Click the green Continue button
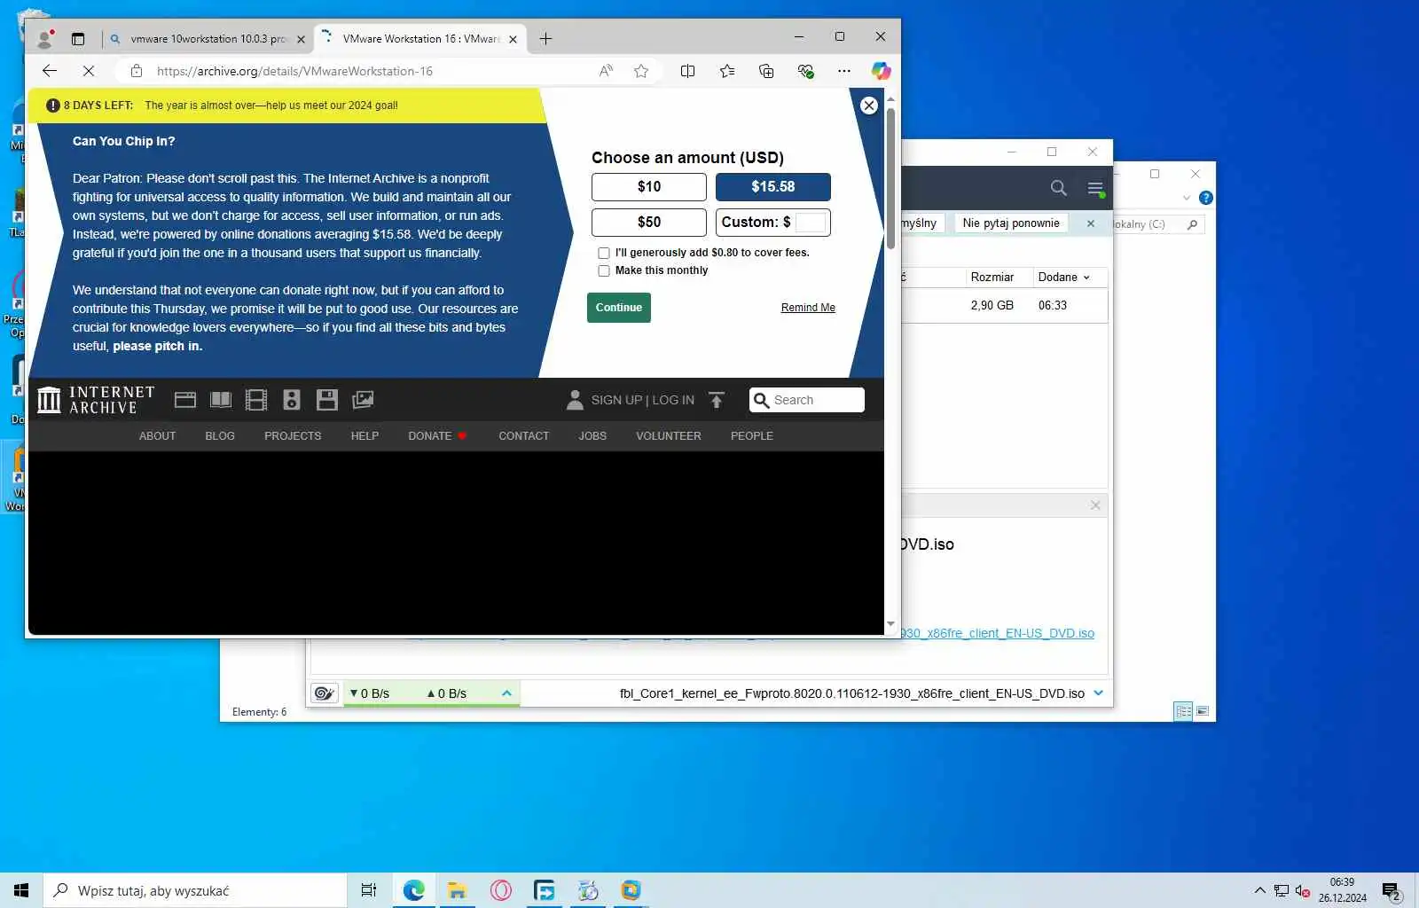 click(x=619, y=308)
